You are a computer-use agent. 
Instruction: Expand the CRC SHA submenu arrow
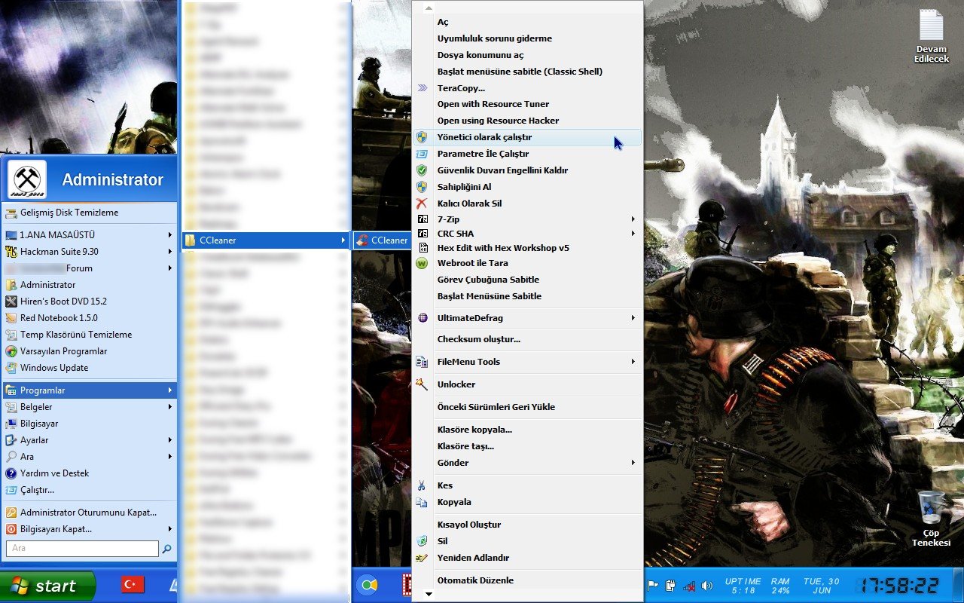[633, 234]
